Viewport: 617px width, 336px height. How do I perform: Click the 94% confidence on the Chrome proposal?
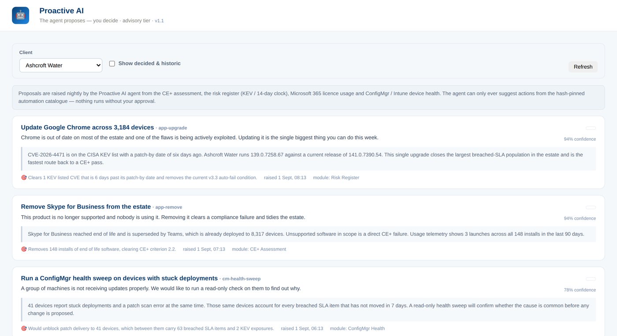click(x=580, y=139)
